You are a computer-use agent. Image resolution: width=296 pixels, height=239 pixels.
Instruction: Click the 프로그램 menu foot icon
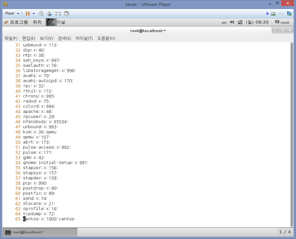coord(6,22)
